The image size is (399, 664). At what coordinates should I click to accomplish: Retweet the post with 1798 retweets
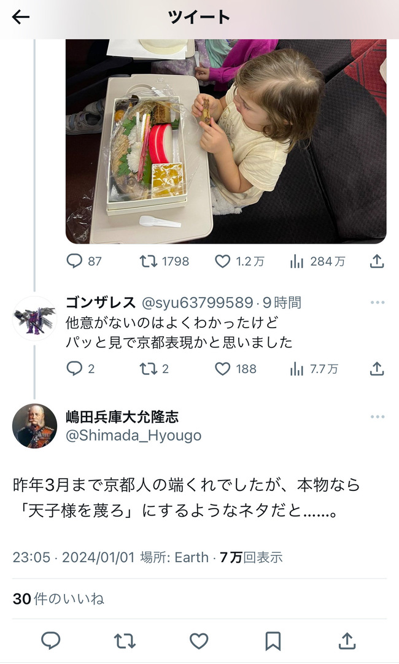165,261
